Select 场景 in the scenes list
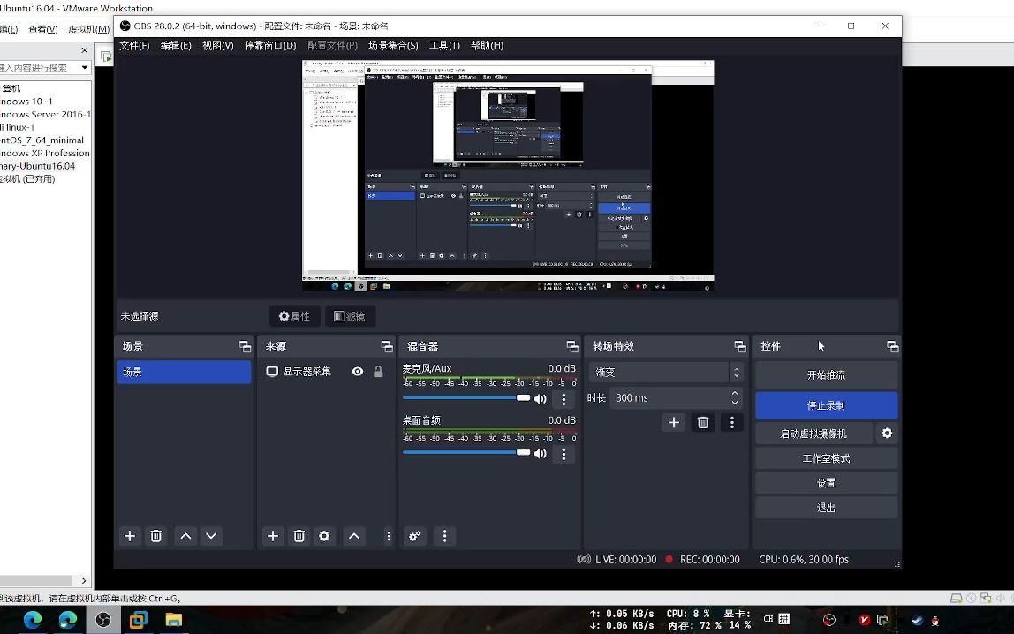The image size is (1014, 634). point(183,372)
